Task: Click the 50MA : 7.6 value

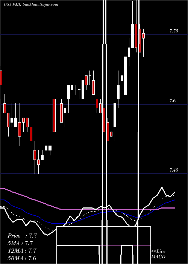Action: click(22, 258)
